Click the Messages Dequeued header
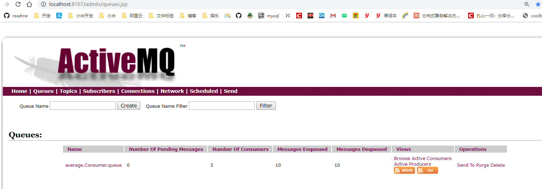The image size is (542, 189). pos(362,149)
